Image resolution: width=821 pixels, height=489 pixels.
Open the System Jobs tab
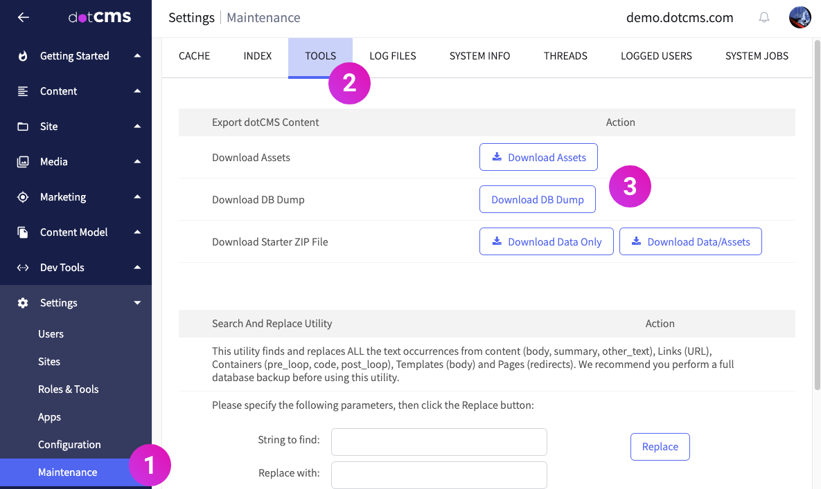tap(757, 56)
